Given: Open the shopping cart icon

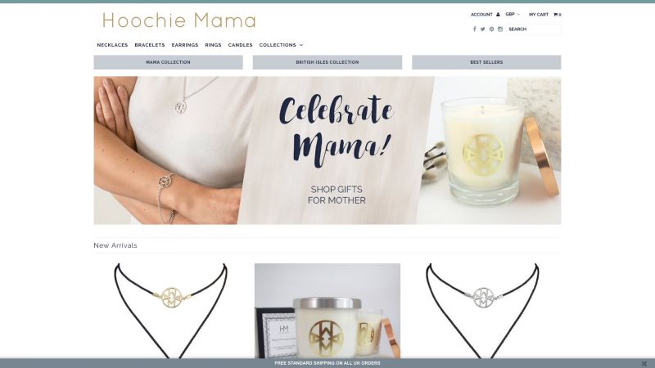Looking at the screenshot, I should (556, 15).
